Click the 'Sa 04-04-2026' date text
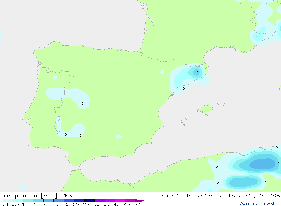This screenshot has height=206, width=281. pyautogui.click(x=187, y=196)
